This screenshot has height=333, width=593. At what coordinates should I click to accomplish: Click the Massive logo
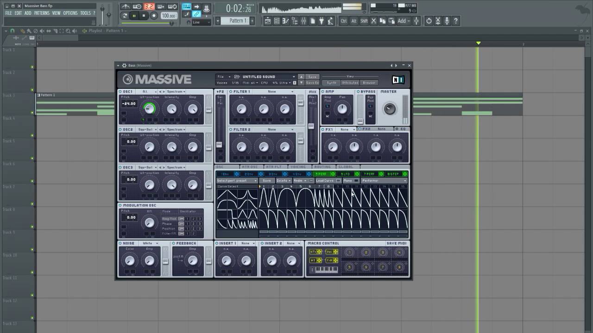[x=157, y=79]
